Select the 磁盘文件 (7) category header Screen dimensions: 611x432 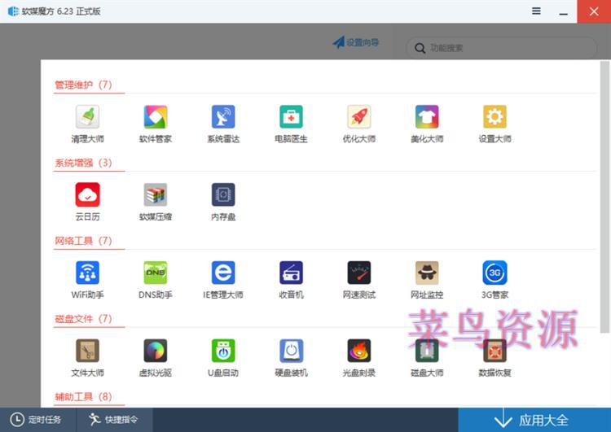pos(83,318)
